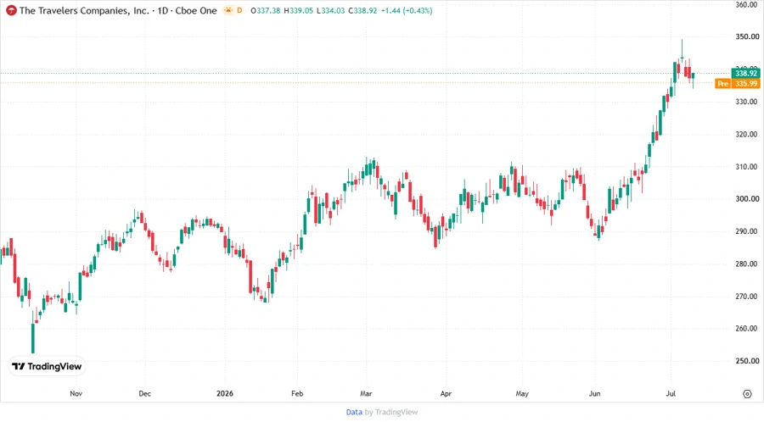The image size is (764, 422).
Task: Click the Cboe One exchange label
Action: pyautogui.click(x=196, y=10)
